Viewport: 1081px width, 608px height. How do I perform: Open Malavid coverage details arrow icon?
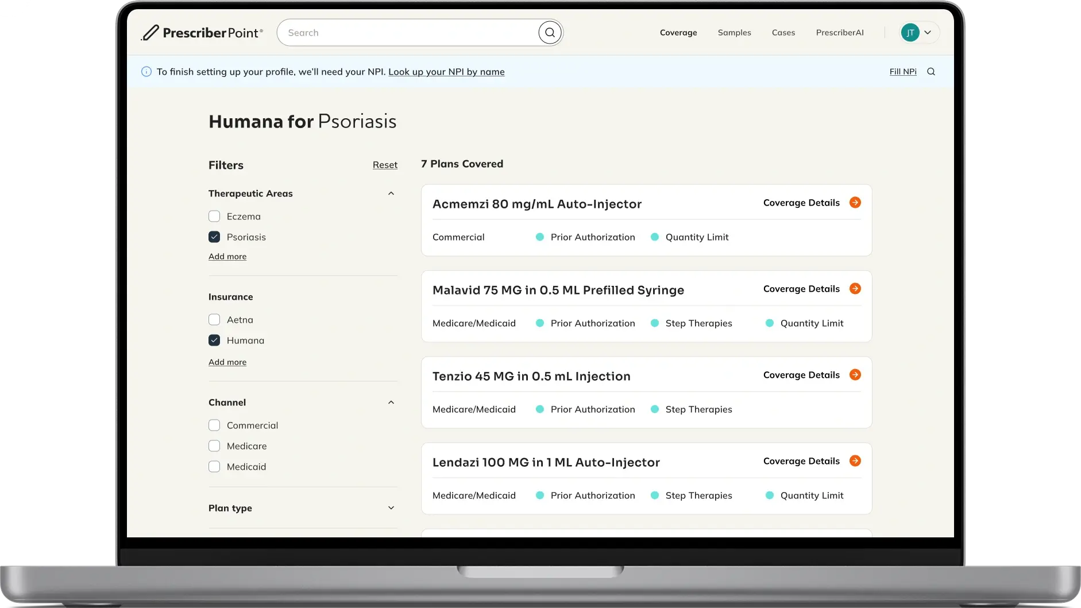tap(855, 289)
